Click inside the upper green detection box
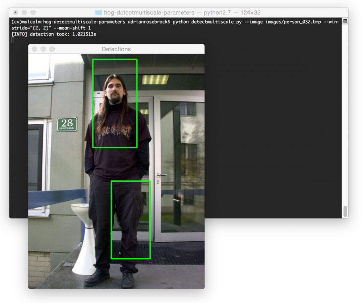Screen dimensions: 362x303 115,103
